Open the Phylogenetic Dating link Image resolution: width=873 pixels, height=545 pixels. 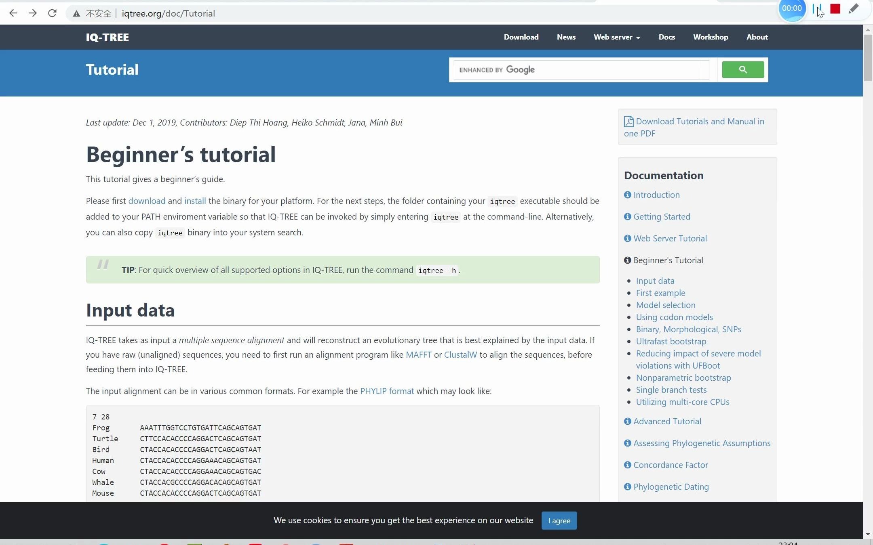pos(671,487)
